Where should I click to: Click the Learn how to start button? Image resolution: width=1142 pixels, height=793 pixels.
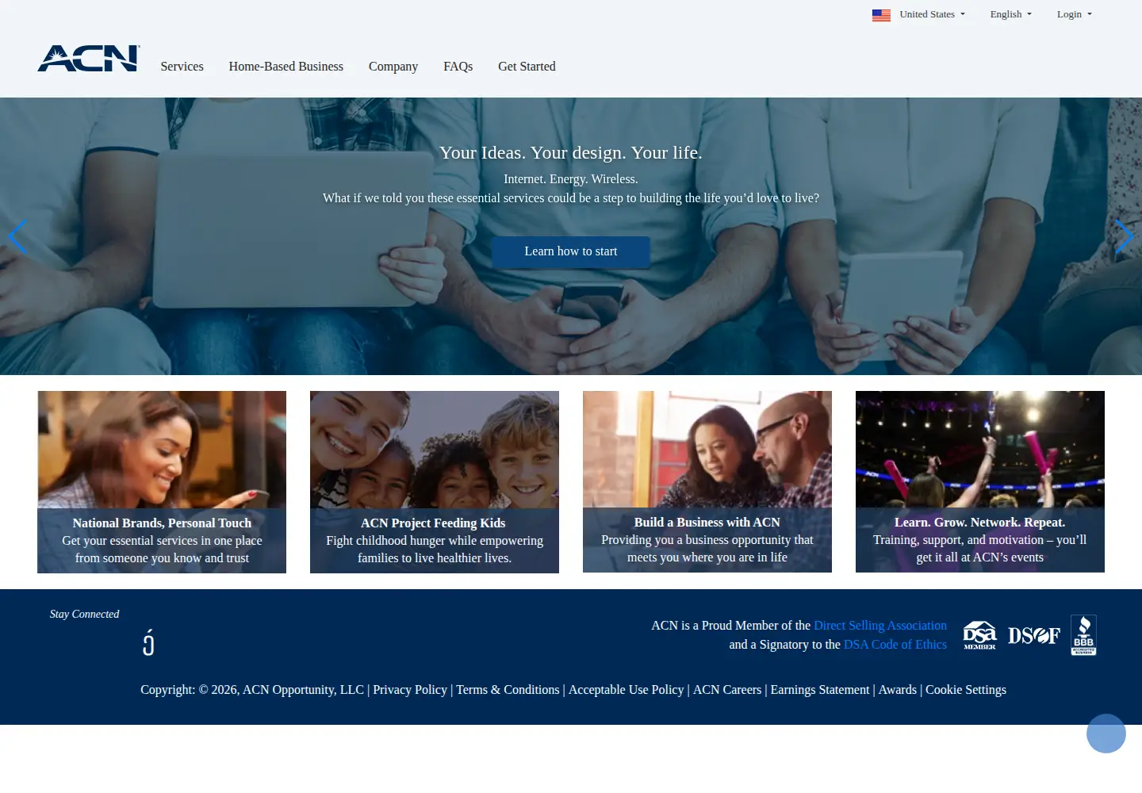point(571,251)
